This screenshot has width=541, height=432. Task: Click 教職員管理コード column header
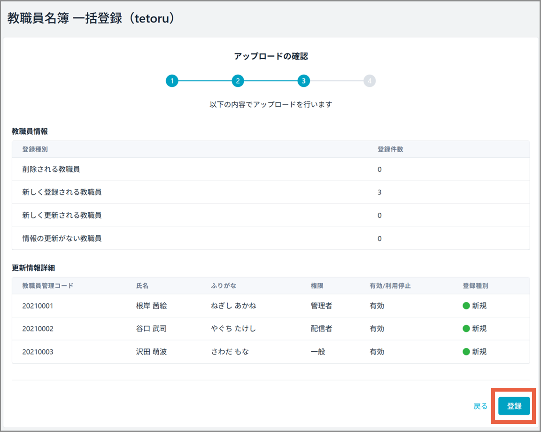pyautogui.click(x=48, y=285)
